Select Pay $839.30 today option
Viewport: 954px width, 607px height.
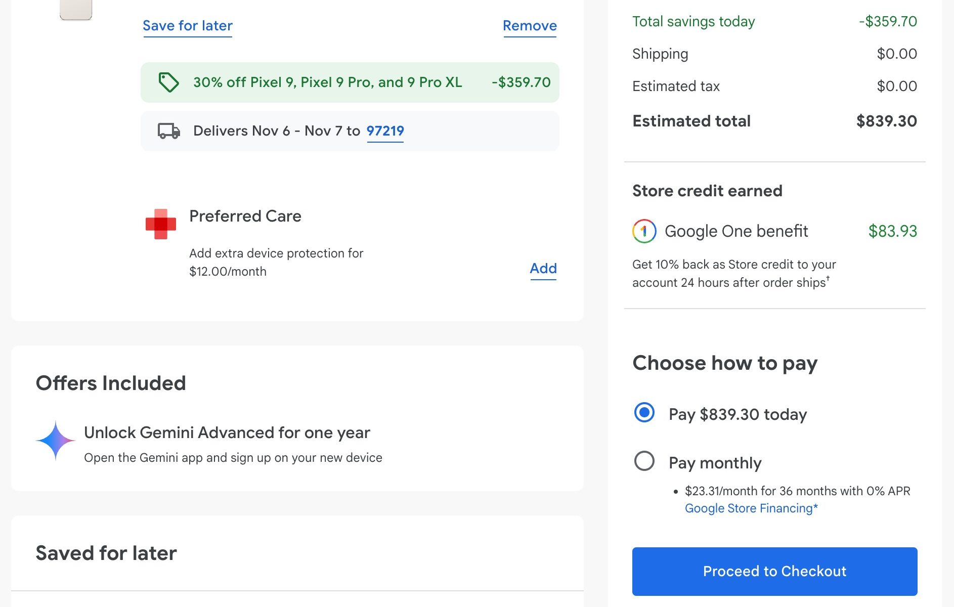click(x=644, y=412)
